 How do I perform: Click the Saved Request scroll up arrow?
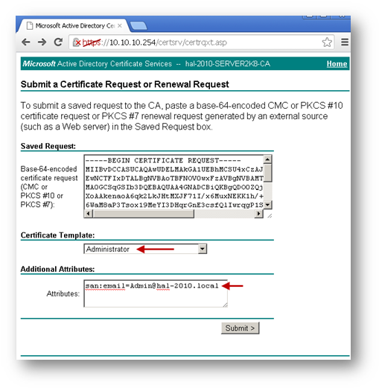pos(267,159)
